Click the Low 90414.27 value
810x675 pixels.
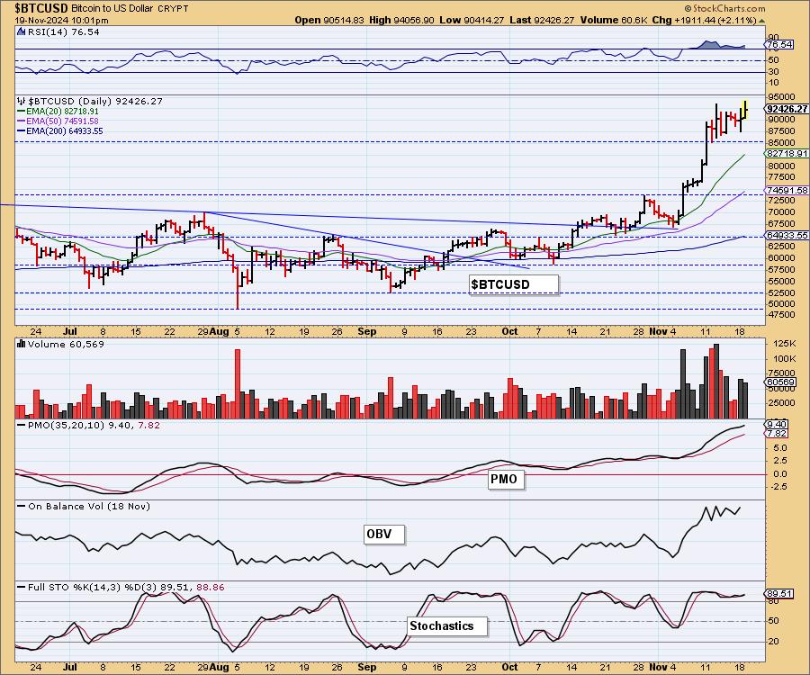point(472,20)
